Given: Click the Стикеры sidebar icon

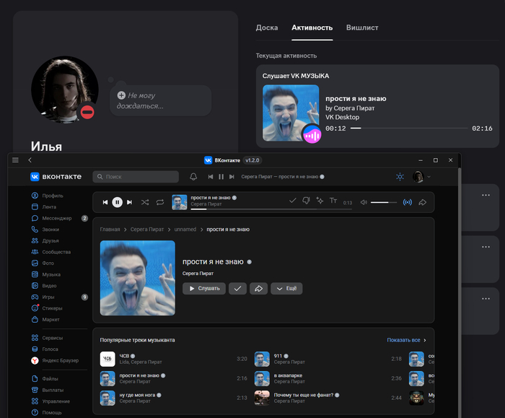Looking at the screenshot, I should pyautogui.click(x=35, y=308).
